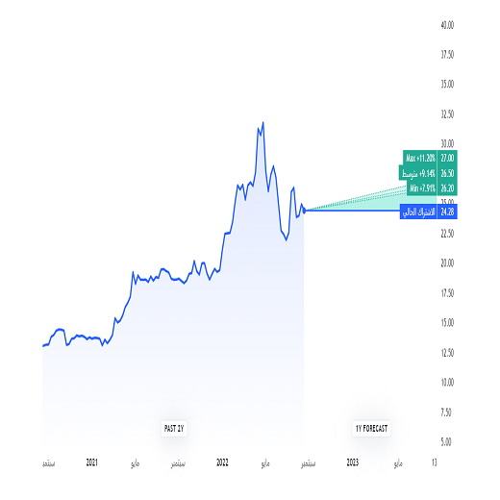Click the 1Y FORECAST label
This screenshot has height=500, width=500.
[x=371, y=429]
